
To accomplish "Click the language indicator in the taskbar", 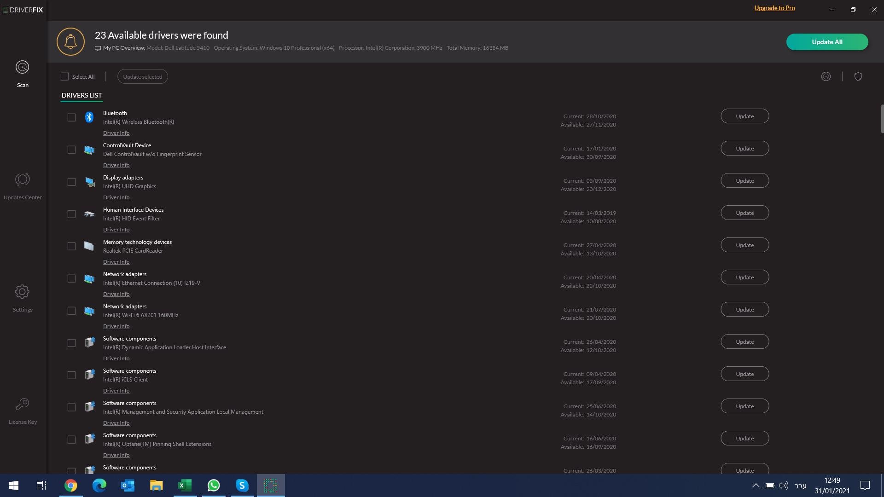I will (801, 485).
